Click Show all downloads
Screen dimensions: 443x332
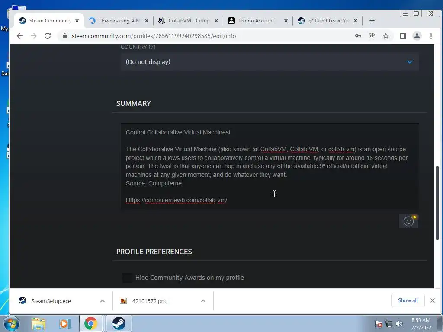(x=408, y=300)
